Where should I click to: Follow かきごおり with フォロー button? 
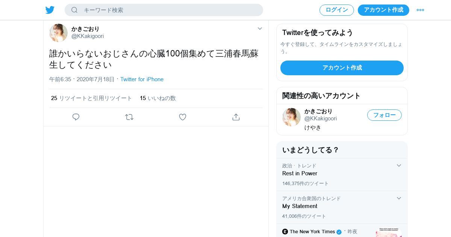point(384,115)
